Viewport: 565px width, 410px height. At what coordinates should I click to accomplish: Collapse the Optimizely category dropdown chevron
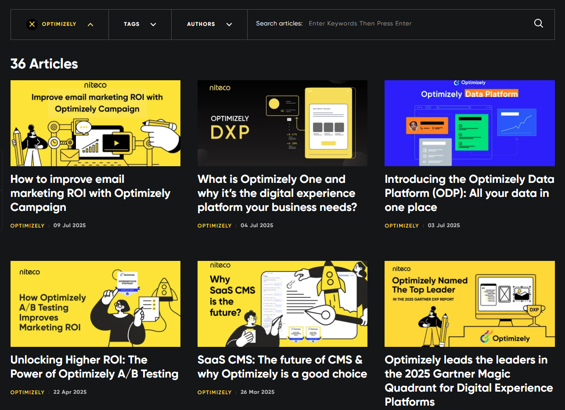90,25
